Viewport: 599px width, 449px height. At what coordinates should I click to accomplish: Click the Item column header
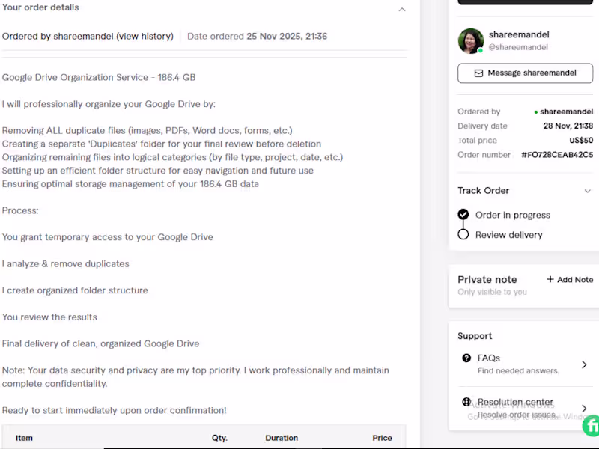pos(24,438)
